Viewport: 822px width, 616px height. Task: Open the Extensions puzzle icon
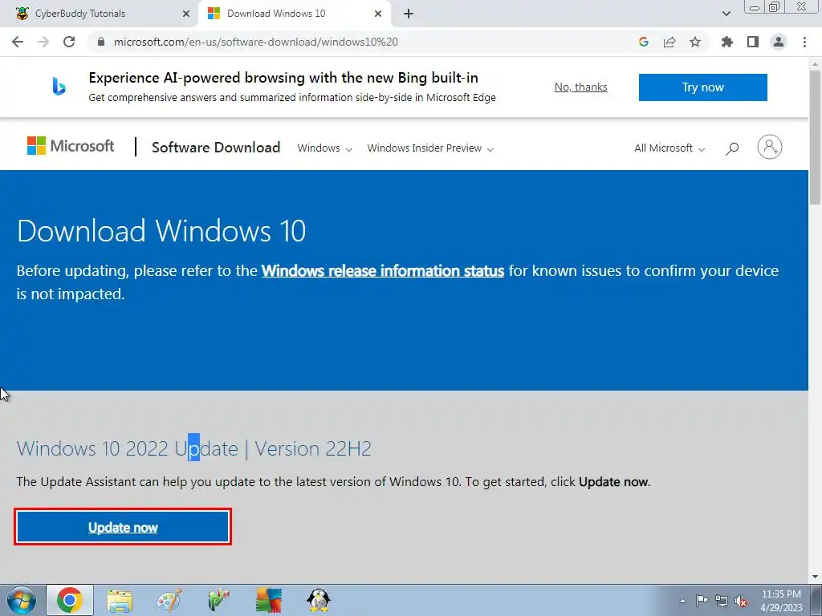727,42
